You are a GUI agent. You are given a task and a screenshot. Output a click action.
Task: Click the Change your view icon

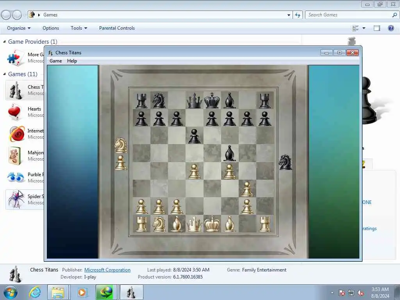355,28
